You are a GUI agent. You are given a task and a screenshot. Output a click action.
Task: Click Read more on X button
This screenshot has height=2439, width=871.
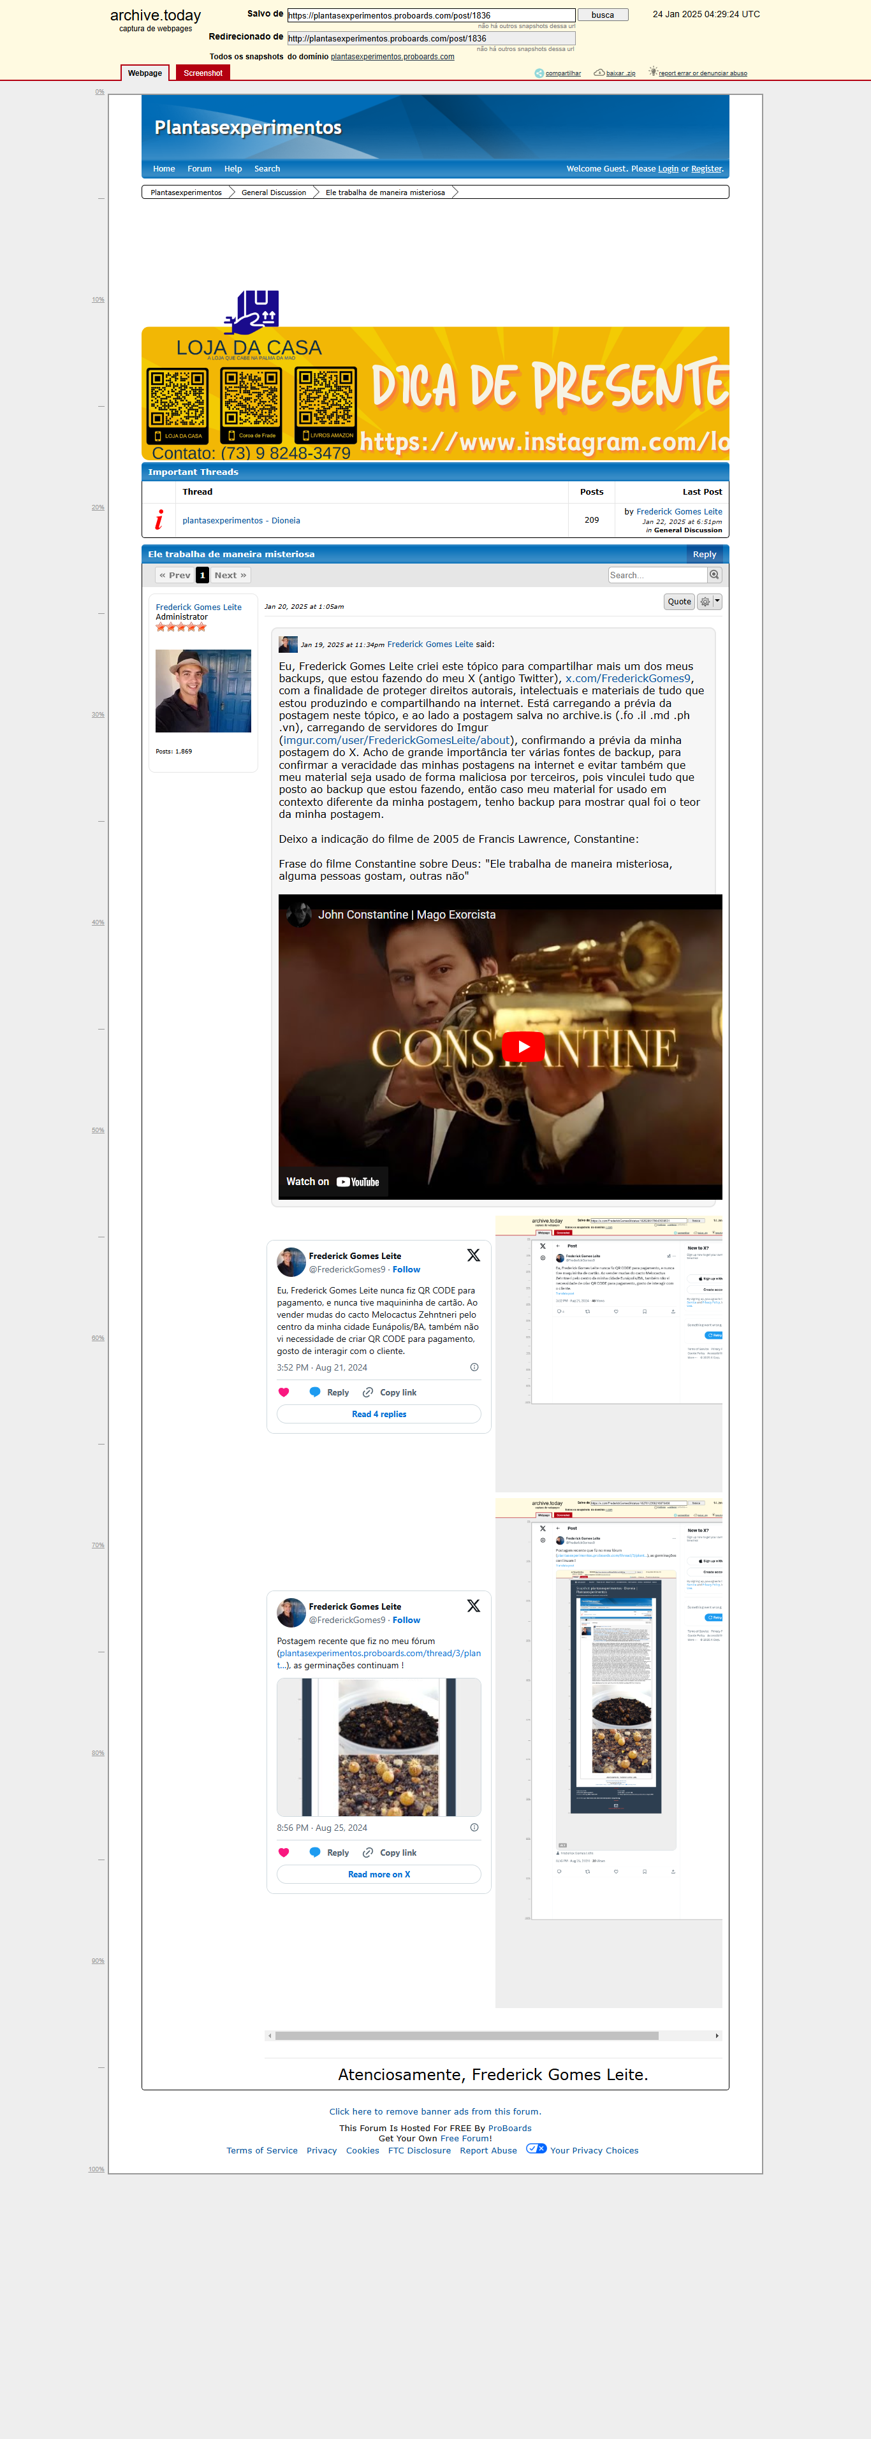coord(379,1874)
